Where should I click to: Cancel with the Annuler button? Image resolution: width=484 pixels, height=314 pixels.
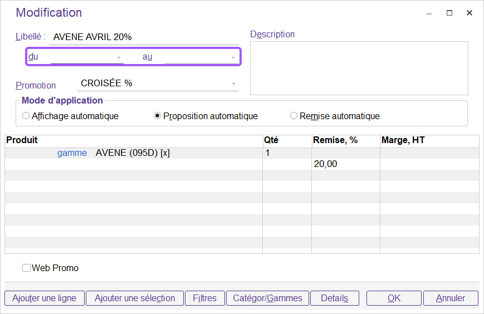pos(451,298)
